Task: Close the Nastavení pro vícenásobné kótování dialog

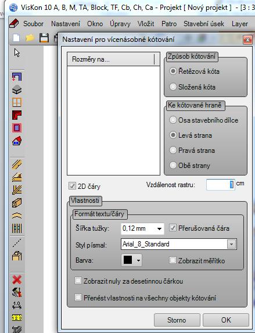Action: (x=247, y=40)
